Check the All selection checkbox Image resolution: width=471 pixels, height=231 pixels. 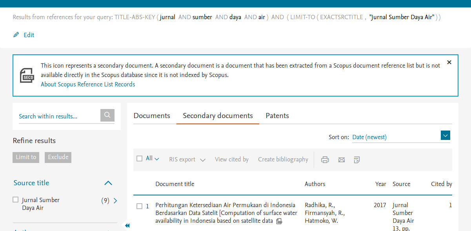pos(139,159)
